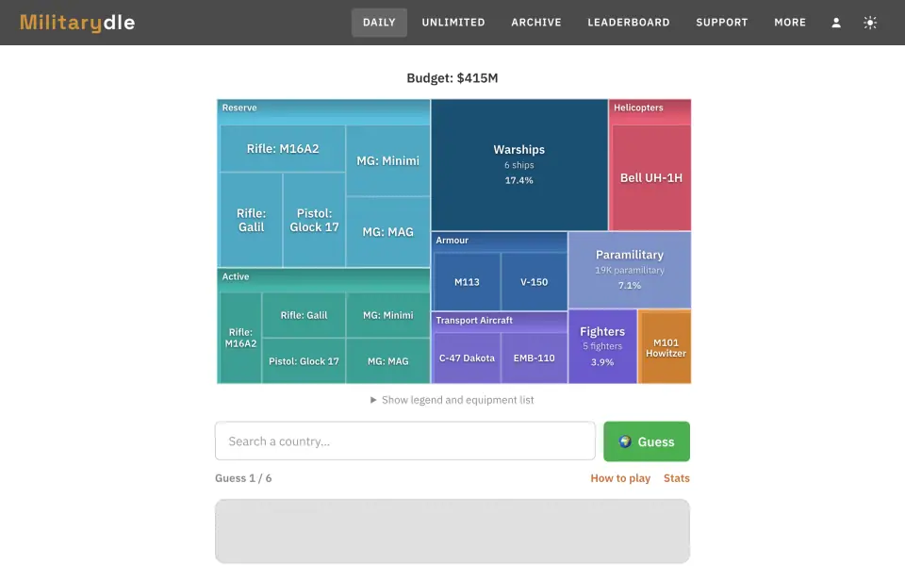Select the Paramilitary treemap tile

point(629,270)
